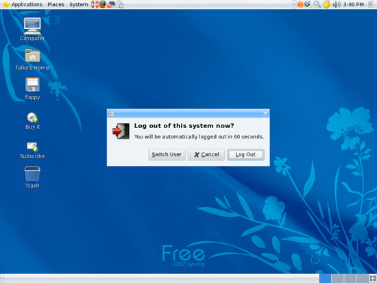
Task: Click the bottom-right panel applet icon
Action: coord(373,278)
